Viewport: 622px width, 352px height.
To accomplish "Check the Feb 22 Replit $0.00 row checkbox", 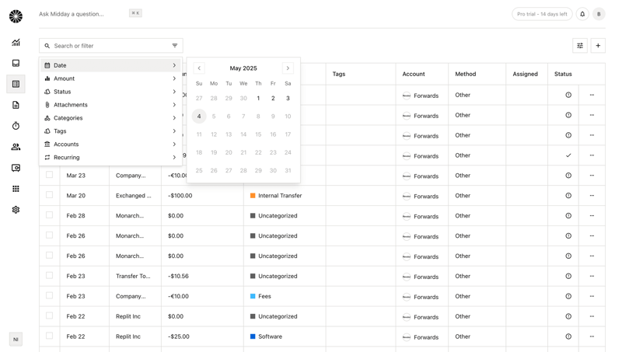I will coord(49,315).
